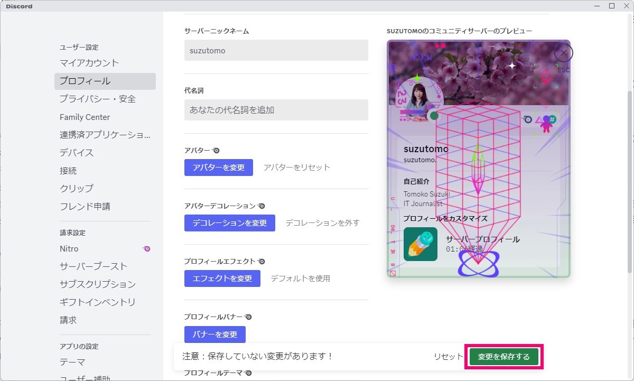
Task: Click the Nitro icon beside アバターデコレーション
Action: point(262,206)
